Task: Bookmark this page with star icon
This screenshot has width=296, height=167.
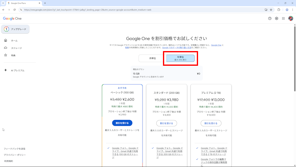Action: click(271, 10)
